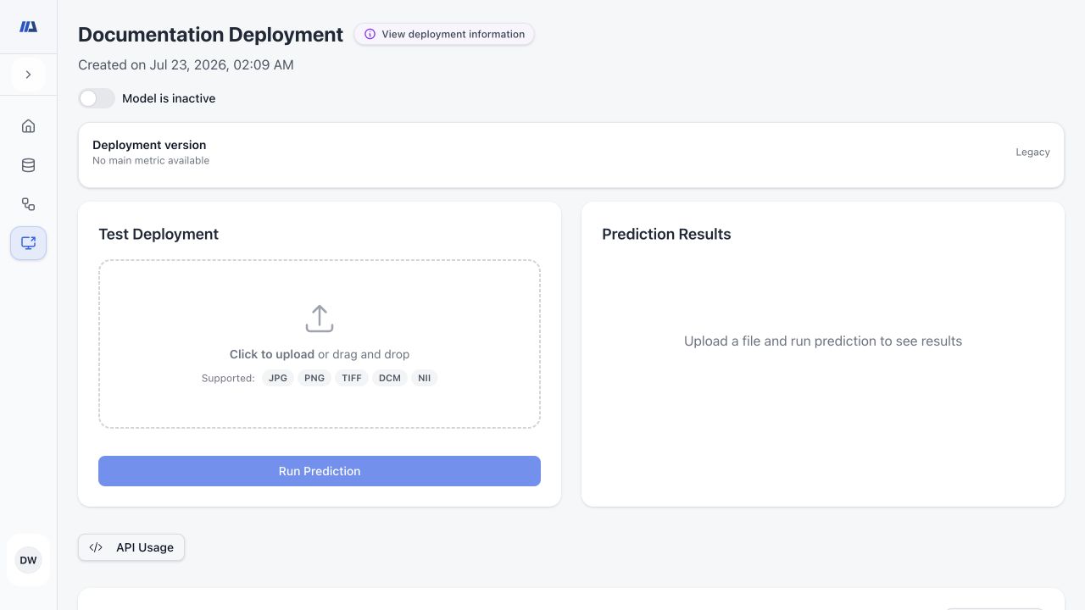Image resolution: width=1085 pixels, height=610 pixels.
Task: Expand the sidebar with chevron arrow
Action: (28, 75)
